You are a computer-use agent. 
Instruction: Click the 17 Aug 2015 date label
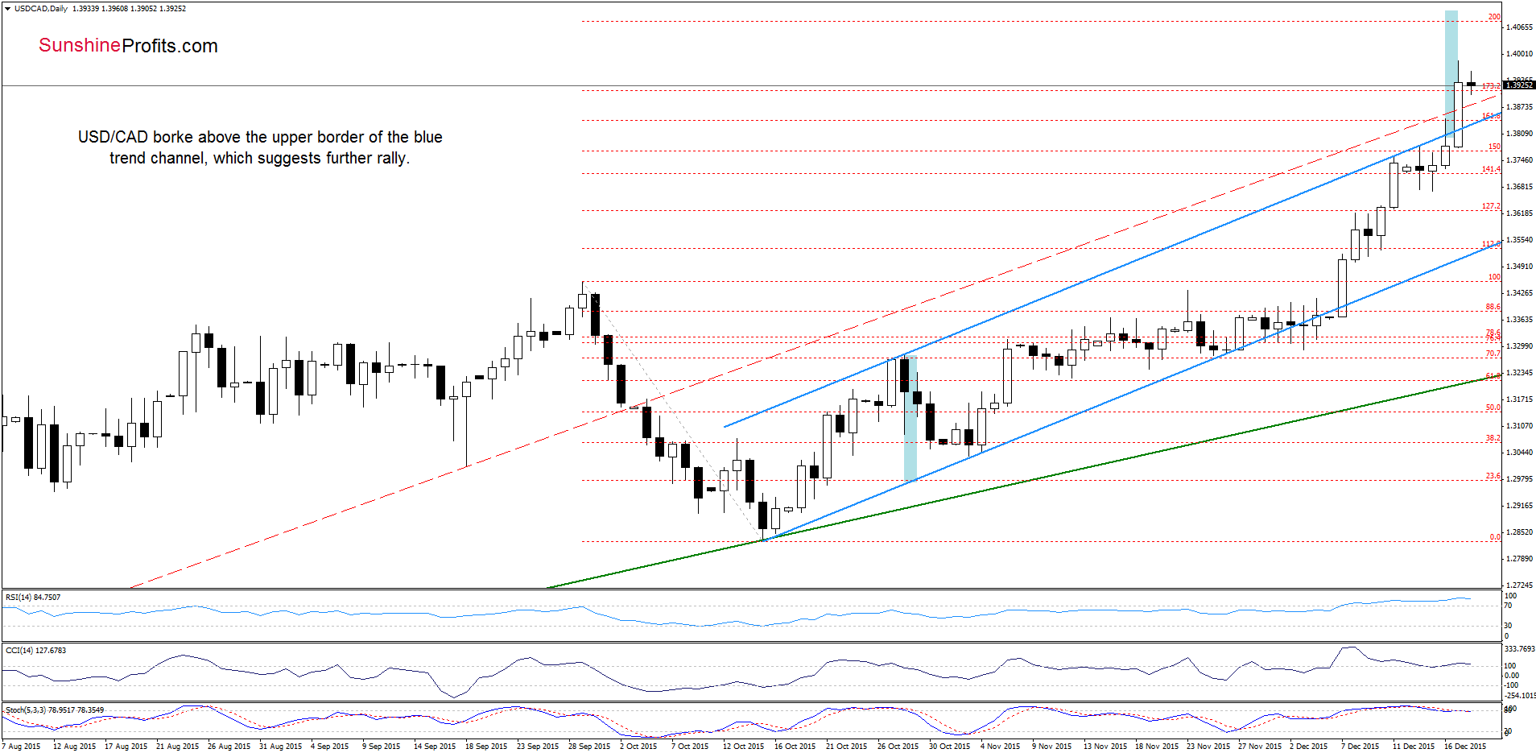pos(126,747)
